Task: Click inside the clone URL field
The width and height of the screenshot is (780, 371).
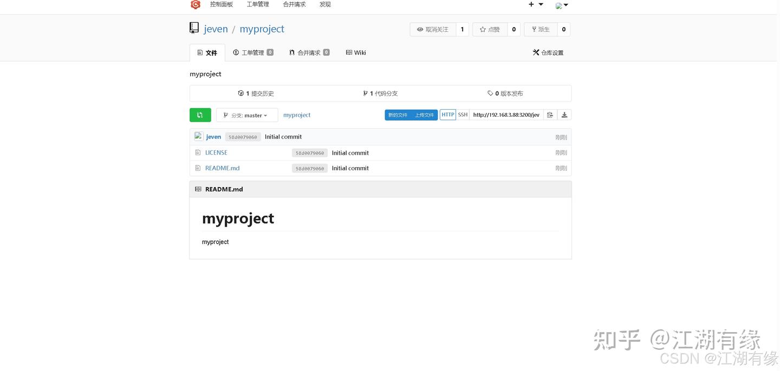Action: click(505, 115)
